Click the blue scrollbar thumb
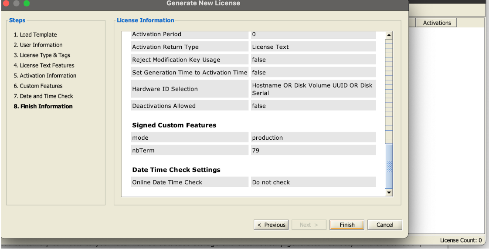This screenshot has height=249, width=489. pyautogui.click(x=389, y=165)
